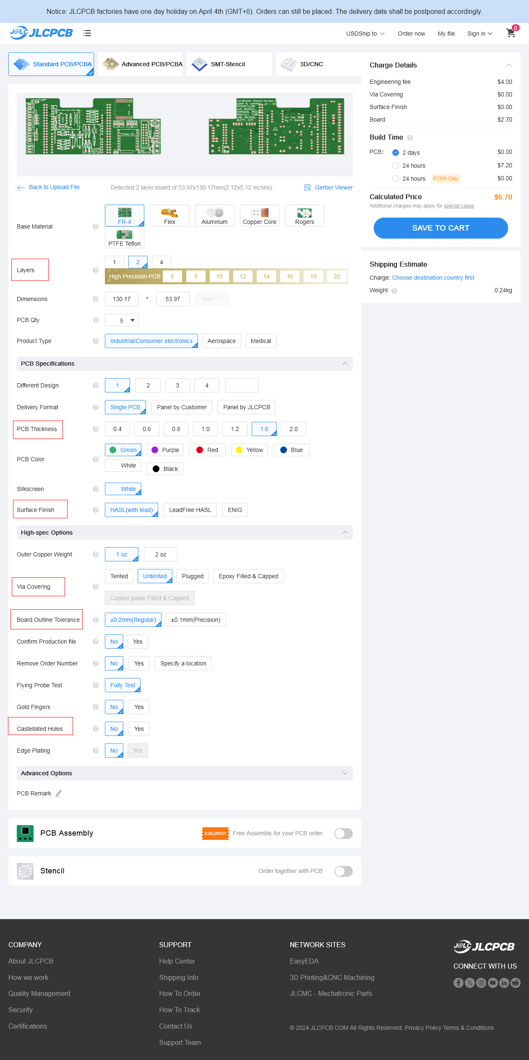The height and width of the screenshot is (1060, 529).
Task: Select 24 hours $7.20 build time
Action: coord(396,166)
